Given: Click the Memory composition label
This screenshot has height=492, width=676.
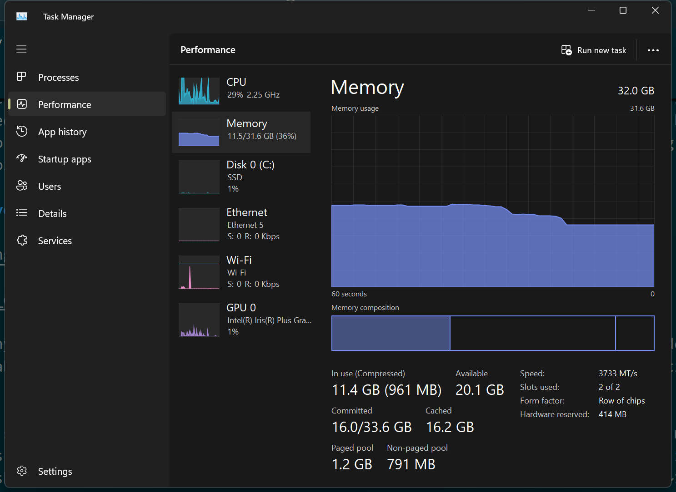Looking at the screenshot, I should [x=365, y=308].
